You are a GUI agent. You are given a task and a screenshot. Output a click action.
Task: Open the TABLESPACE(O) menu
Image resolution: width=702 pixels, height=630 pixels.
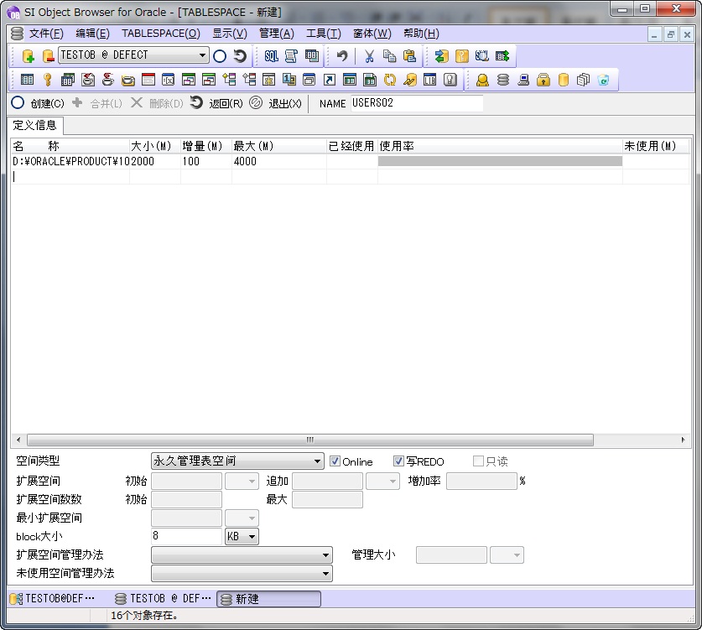[x=161, y=34]
